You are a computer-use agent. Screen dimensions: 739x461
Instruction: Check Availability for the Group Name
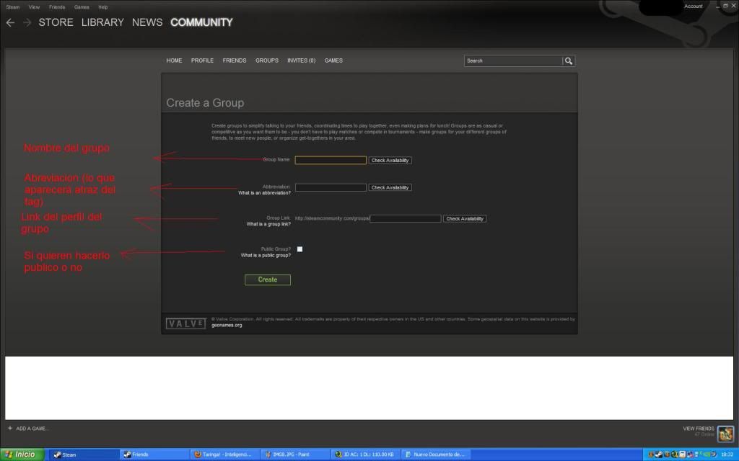[390, 161]
